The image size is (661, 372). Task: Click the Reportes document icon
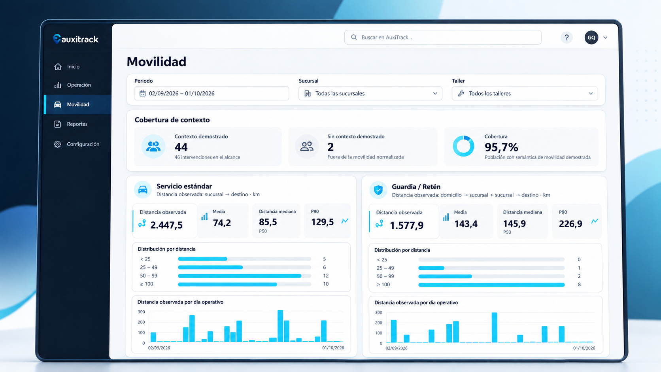(x=58, y=124)
